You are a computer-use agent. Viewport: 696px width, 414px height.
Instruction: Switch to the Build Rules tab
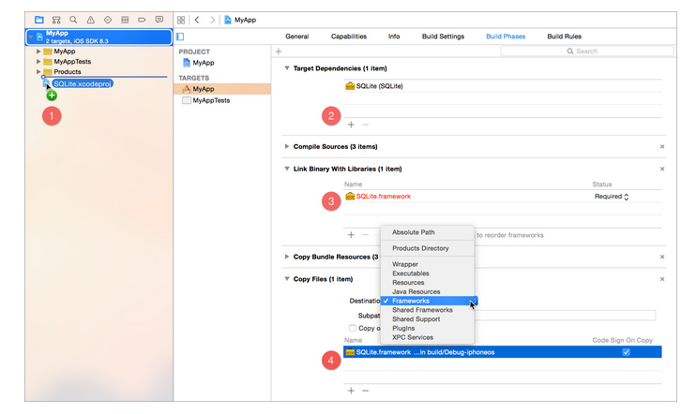click(x=564, y=37)
